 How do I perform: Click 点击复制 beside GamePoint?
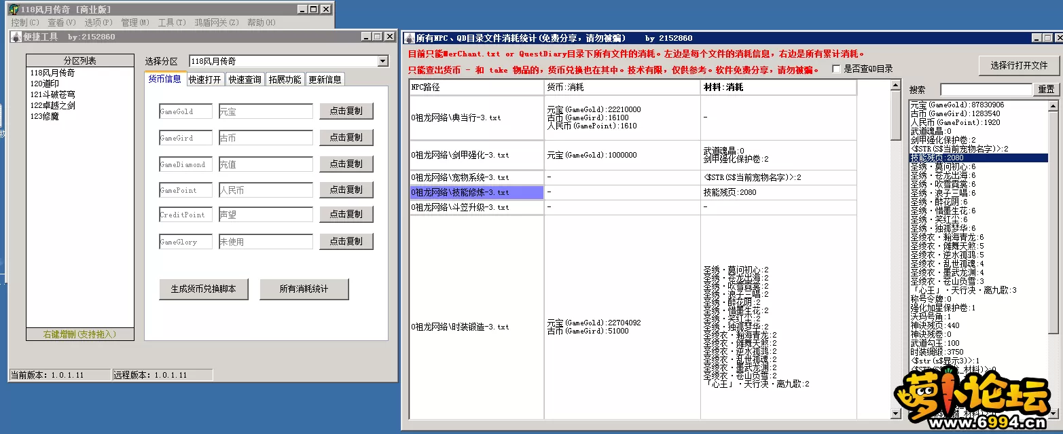coord(346,189)
